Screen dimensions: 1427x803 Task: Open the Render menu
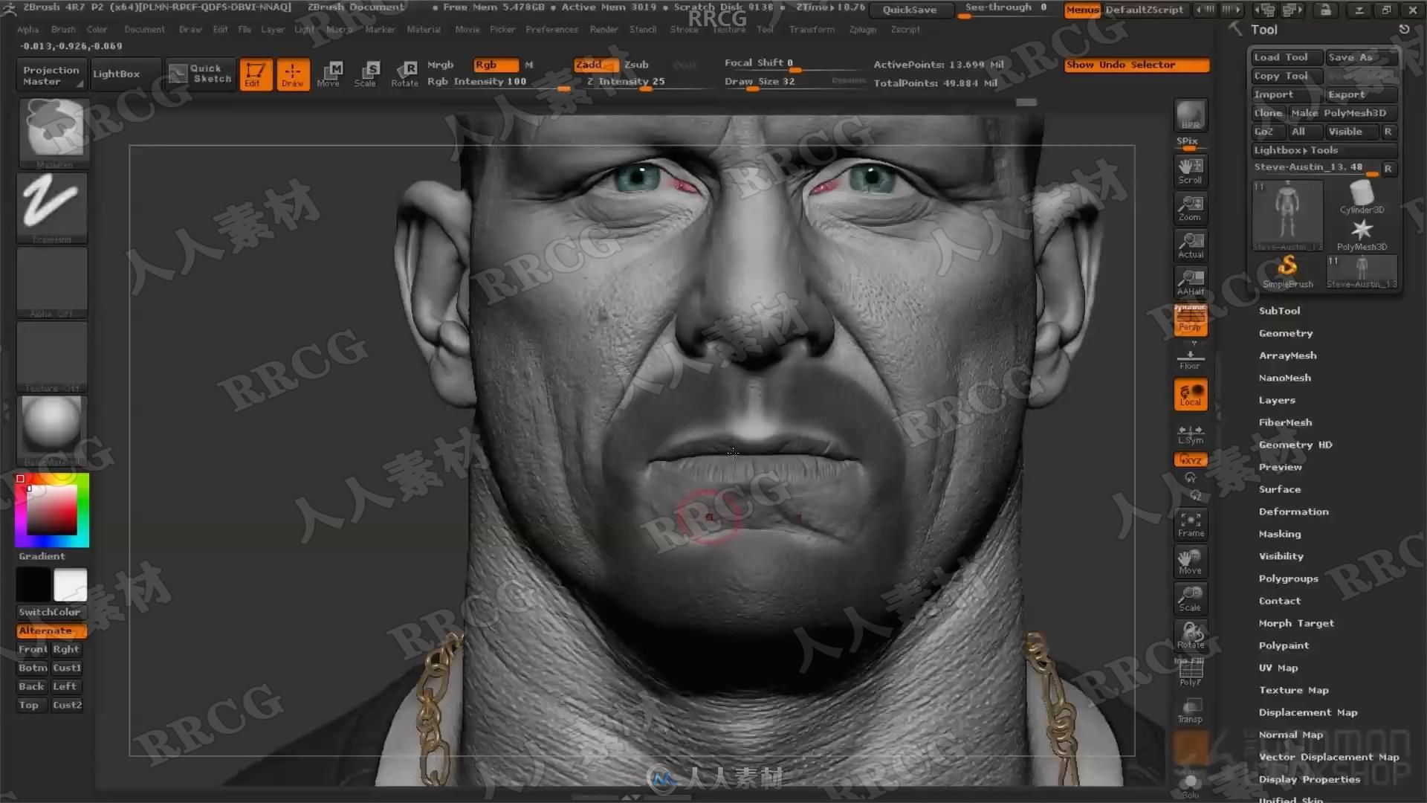(x=604, y=30)
